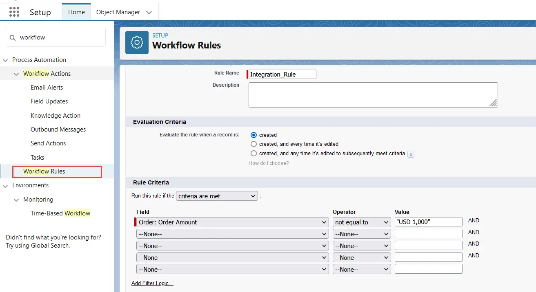Collapse the Monitoring tree node
The image size is (536, 292).
click(16, 200)
